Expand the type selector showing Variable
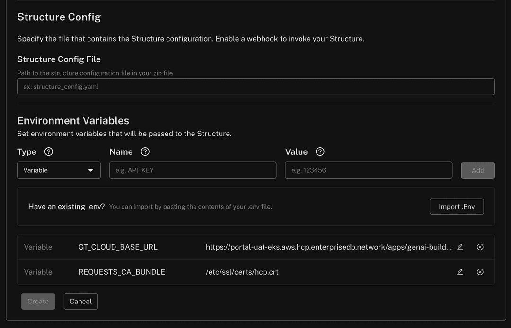This screenshot has width=511, height=328. pyautogui.click(x=59, y=170)
